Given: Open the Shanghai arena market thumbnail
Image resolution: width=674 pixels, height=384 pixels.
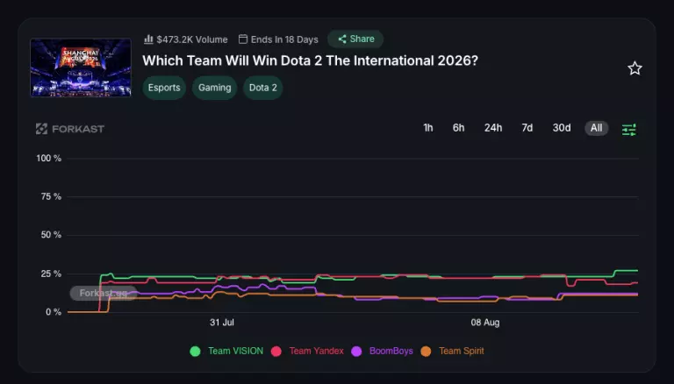Looking at the screenshot, I should 81,68.
